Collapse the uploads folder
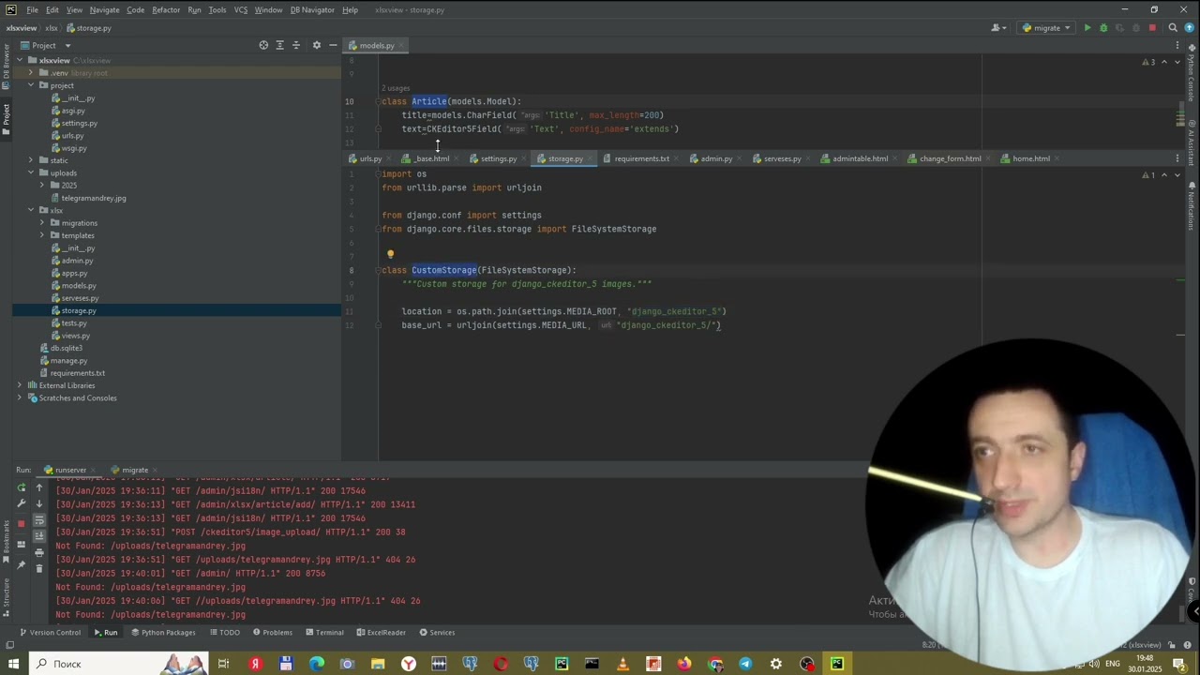This screenshot has height=675, width=1200. 31,172
